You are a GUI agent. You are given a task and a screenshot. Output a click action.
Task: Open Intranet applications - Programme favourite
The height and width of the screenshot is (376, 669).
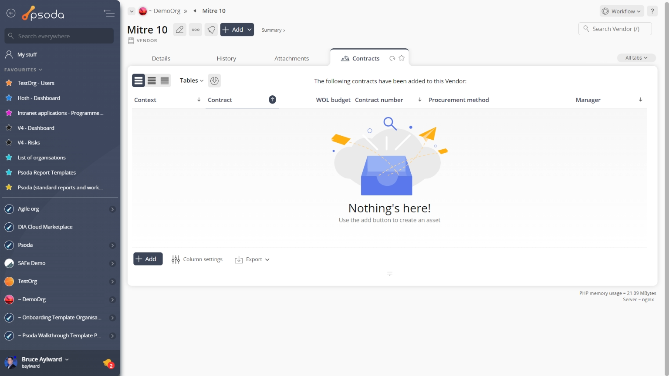60,113
